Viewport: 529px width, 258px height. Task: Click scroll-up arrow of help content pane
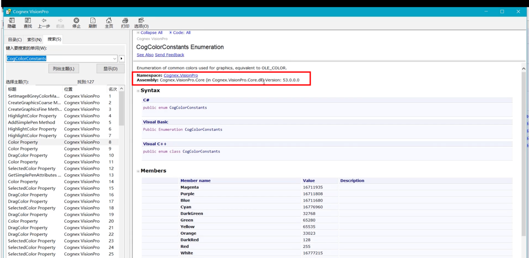523,68
